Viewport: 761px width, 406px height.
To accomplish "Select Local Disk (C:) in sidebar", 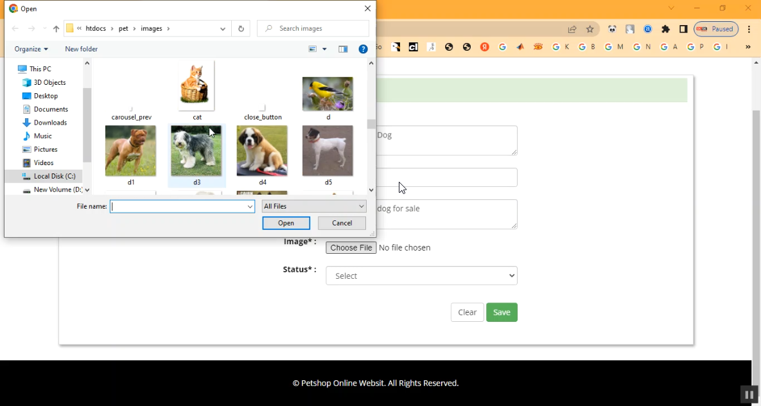I will pos(54,176).
